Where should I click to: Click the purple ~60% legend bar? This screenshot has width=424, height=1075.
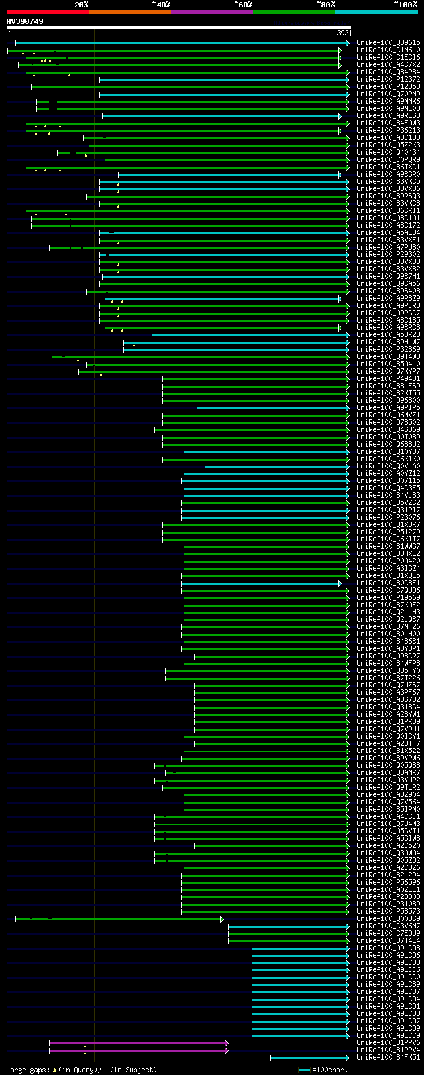211,11
